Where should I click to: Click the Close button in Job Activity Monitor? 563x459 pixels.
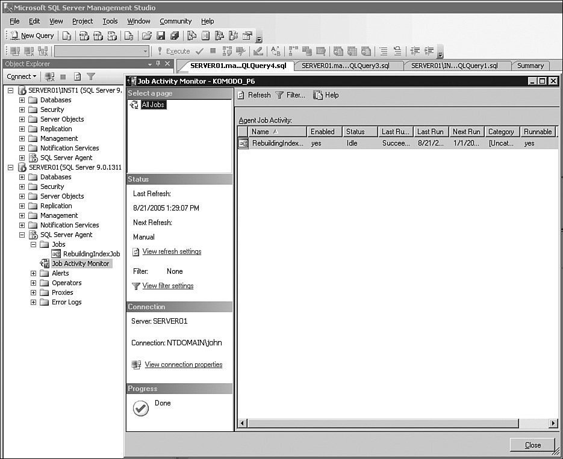click(x=533, y=445)
